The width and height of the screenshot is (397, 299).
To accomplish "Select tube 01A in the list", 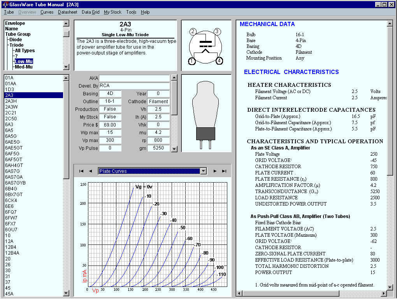I will (34, 78).
